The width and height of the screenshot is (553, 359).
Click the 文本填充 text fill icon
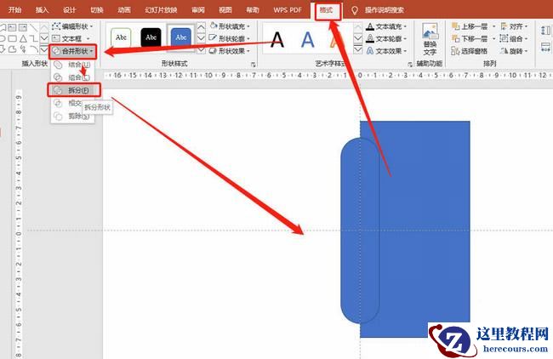(x=370, y=26)
